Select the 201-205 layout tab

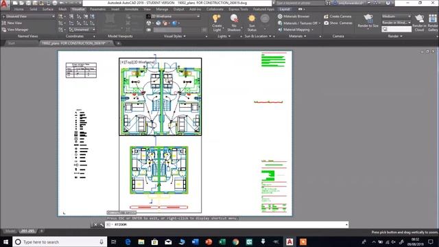point(27,231)
